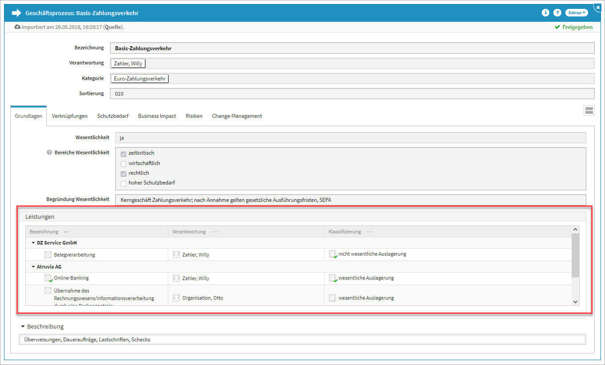Click the info icon in the header
This screenshot has height=365, width=605.
click(x=545, y=13)
